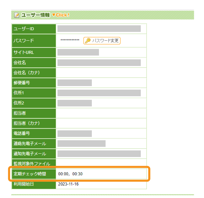The height and width of the screenshot is (198, 204).
Task: Select the 電話番号 value field
Action: click(75, 133)
